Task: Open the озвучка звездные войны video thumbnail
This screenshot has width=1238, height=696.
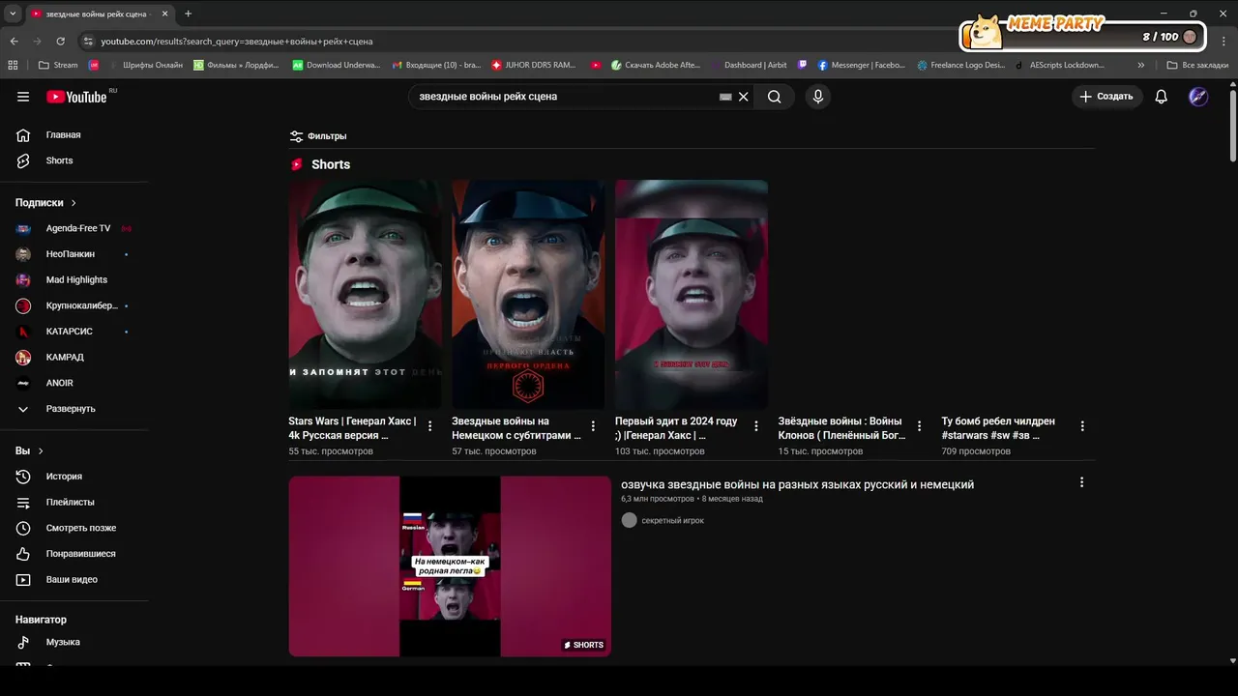Action: [450, 566]
